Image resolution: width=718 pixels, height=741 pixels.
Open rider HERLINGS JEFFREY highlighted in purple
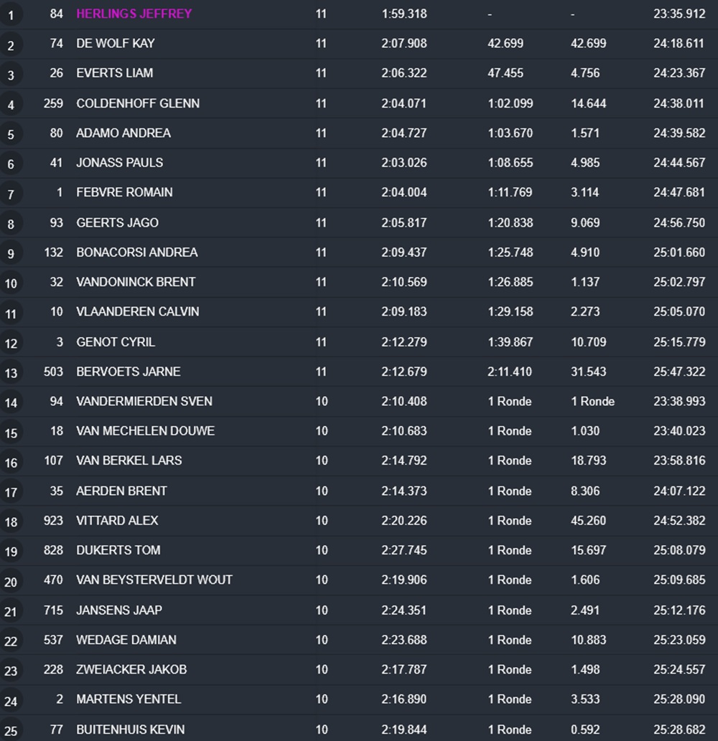[134, 14]
